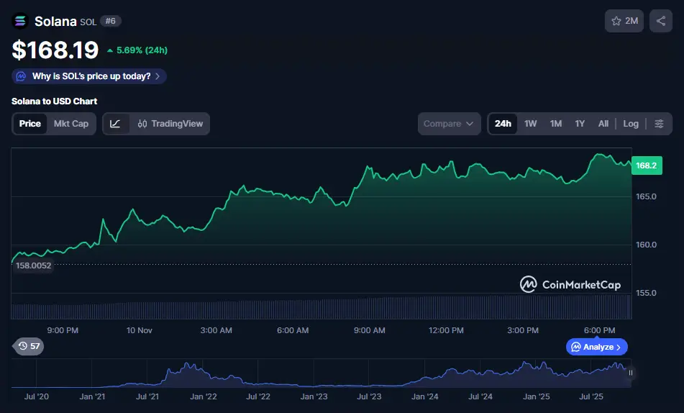Click the 12:00 PM time label
The image size is (684, 413).
(446, 330)
